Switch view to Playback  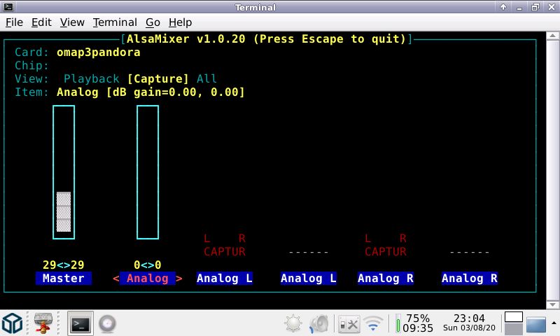point(92,79)
